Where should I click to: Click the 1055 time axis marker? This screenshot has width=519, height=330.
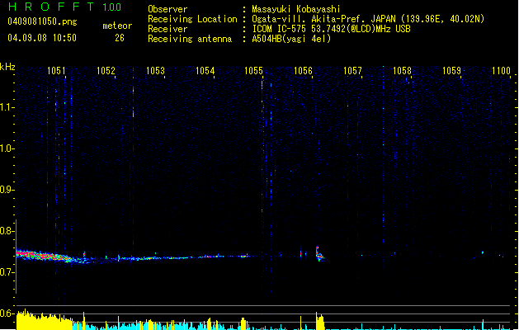[253, 70]
